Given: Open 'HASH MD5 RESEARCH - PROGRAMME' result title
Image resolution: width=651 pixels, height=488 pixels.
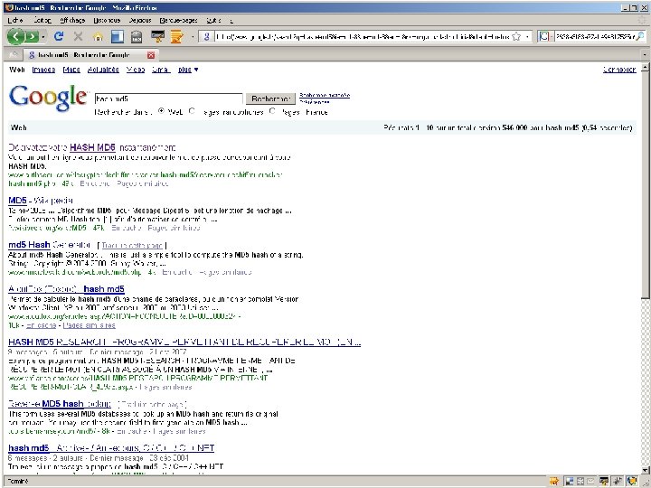Looking at the screenshot, I should point(184,342).
